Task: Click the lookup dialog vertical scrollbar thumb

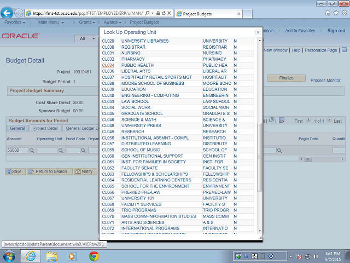Action: [259, 157]
